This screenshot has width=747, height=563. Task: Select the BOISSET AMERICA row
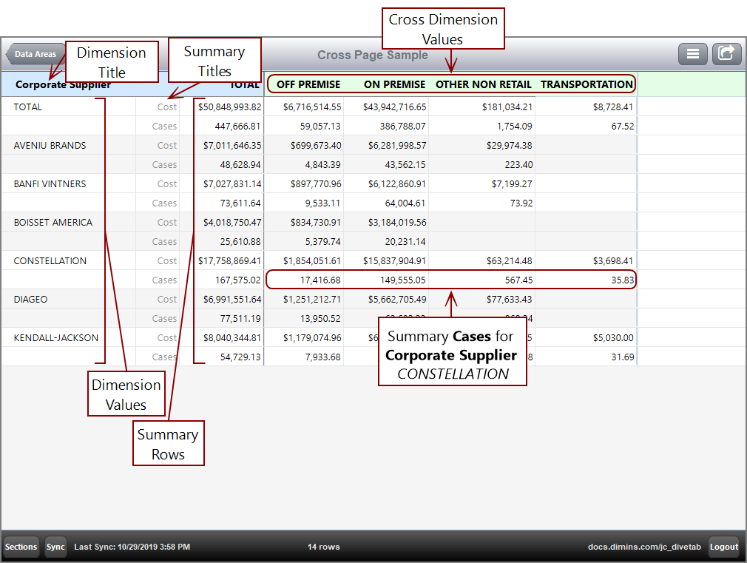pos(53,223)
